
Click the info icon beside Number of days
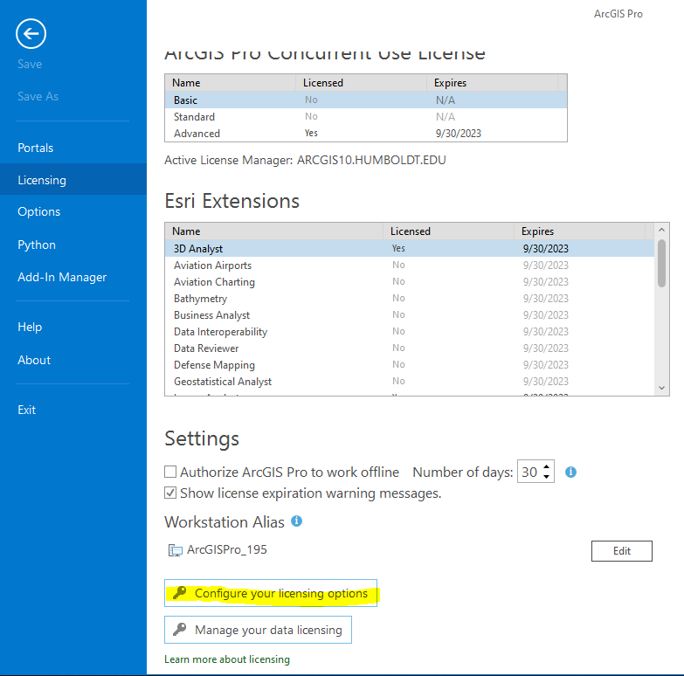[570, 472]
